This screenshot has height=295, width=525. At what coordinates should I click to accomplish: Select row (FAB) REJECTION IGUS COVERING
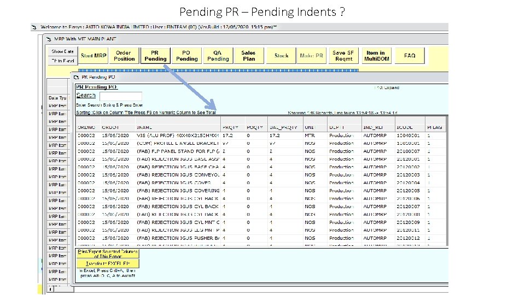click(x=261, y=191)
